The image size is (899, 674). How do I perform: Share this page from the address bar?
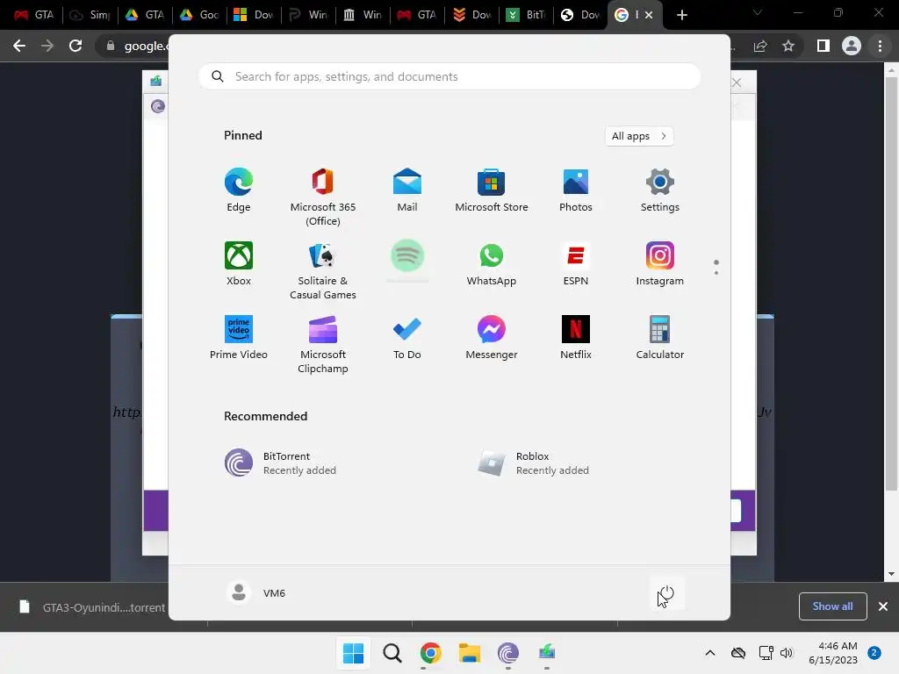coord(760,46)
